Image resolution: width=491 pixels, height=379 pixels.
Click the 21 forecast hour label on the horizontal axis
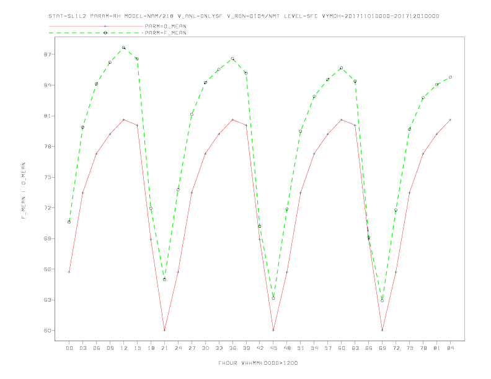164,348
